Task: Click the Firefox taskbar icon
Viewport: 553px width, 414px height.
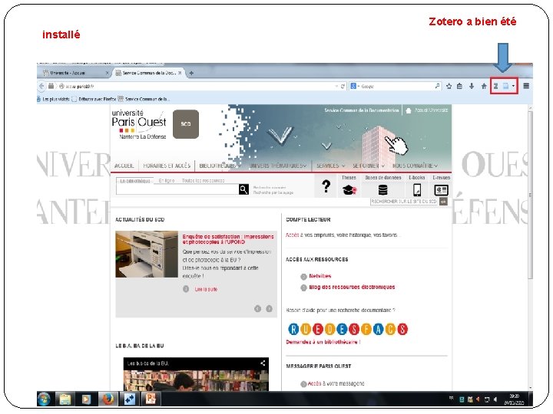Action: [x=108, y=399]
